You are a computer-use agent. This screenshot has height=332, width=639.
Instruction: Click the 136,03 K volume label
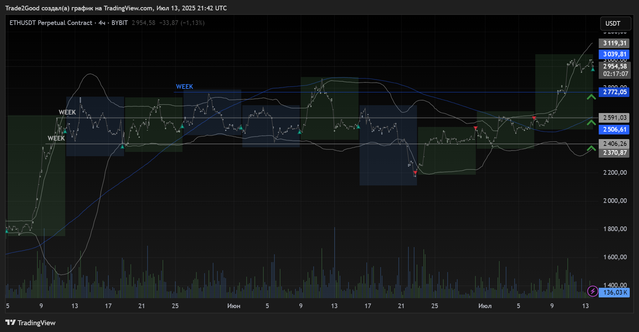[x=614, y=292]
